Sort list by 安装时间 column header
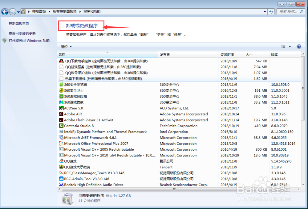The width and height of the screenshot is (308, 209). coord(231,54)
